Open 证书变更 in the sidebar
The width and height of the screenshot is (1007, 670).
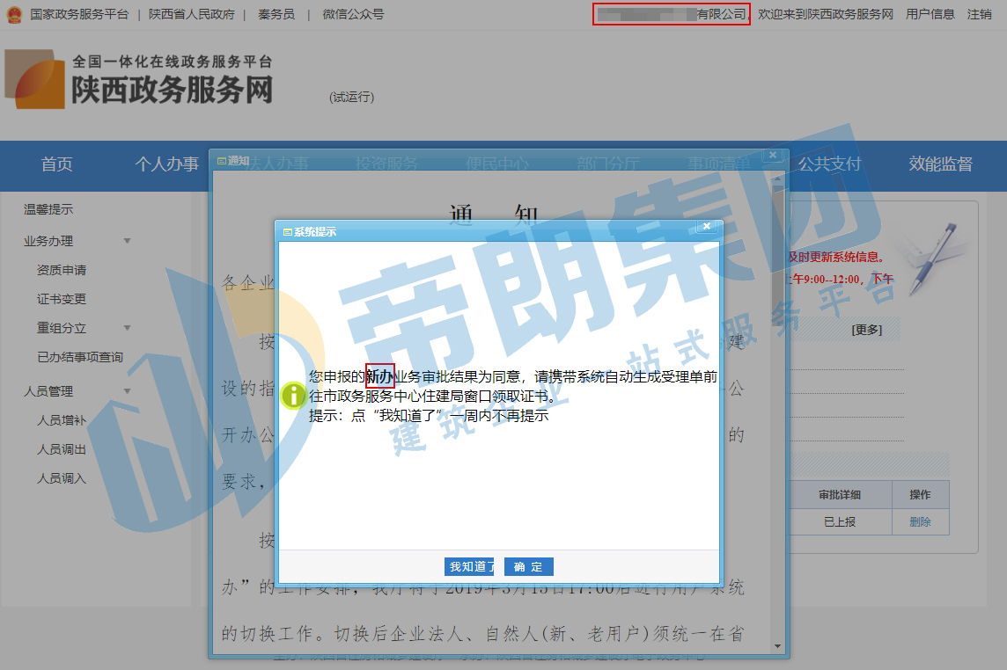click(x=62, y=299)
